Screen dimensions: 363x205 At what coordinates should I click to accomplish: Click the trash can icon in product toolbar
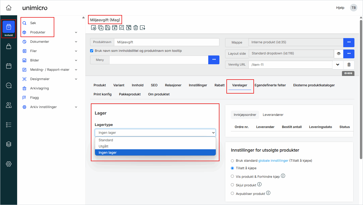136,28
